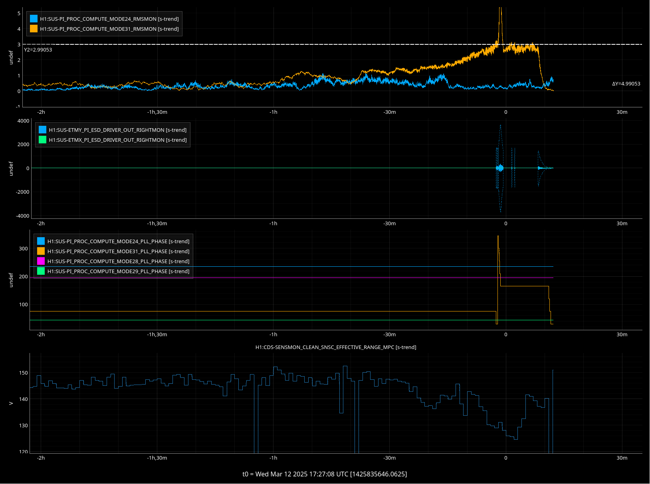Viewport: 650px width, 484px height.
Task: Click the undef y-axis label of RMSMON plot
Action: pyautogui.click(x=11, y=57)
